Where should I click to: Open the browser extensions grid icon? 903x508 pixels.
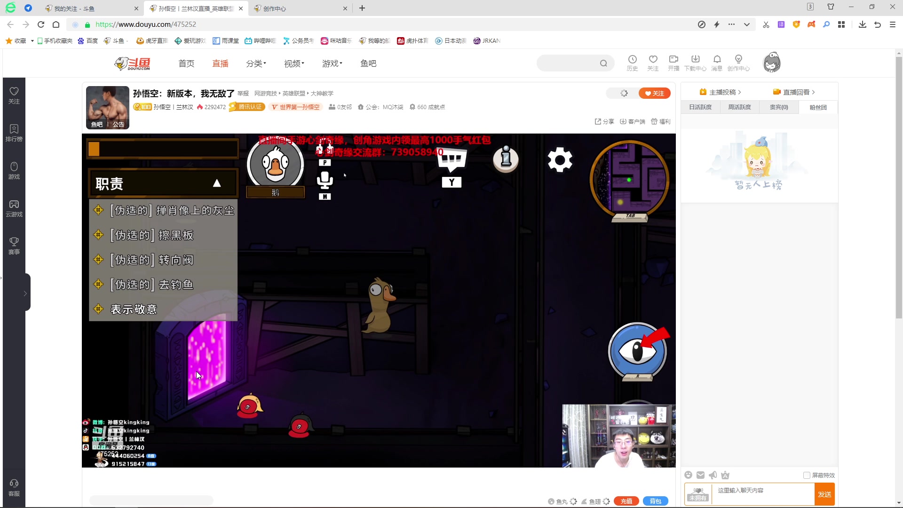pyautogui.click(x=841, y=24)
